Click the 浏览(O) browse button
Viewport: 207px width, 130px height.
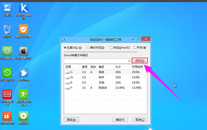point(140,61)
